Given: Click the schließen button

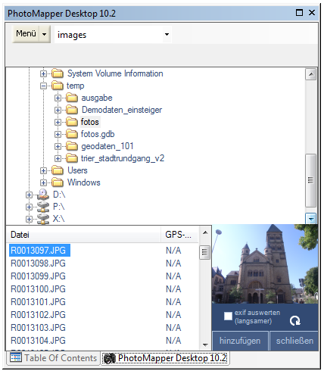Looking at the screenshot, I should click(294, 341).
